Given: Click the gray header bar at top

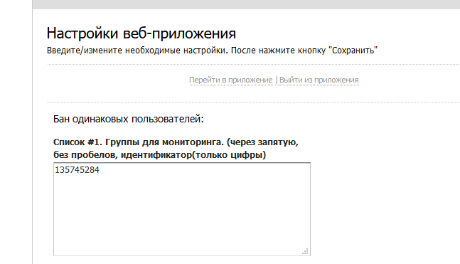Looking at the screenshot, I should coord(246,4).
